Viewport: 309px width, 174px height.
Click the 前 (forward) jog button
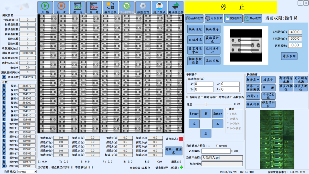pyautogui.click(x=206, y=114)
